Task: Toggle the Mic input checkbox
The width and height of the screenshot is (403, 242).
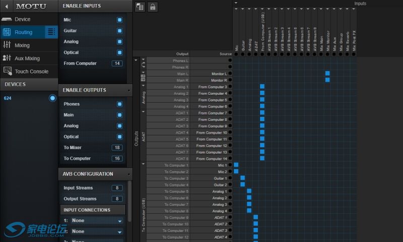Action: point(119,20)
